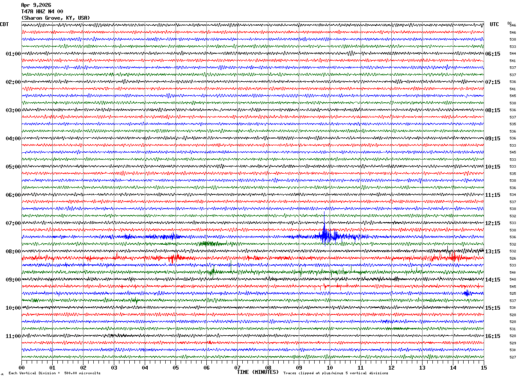Select DC offset value '525'
The height and width of the screenshot is (379, 518).
pyautogui.click(x=512, y=294)
